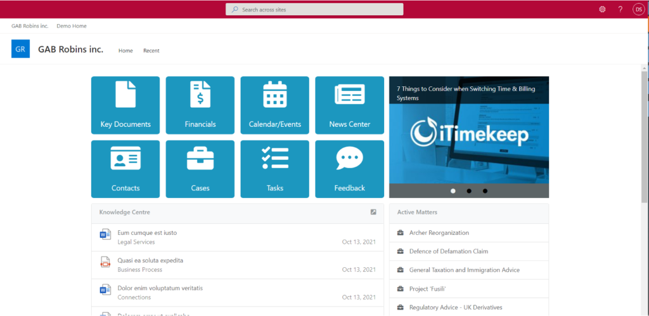The image size is (649, 316).
Task: Open the Key Documents tile
Action: (125, 105)
